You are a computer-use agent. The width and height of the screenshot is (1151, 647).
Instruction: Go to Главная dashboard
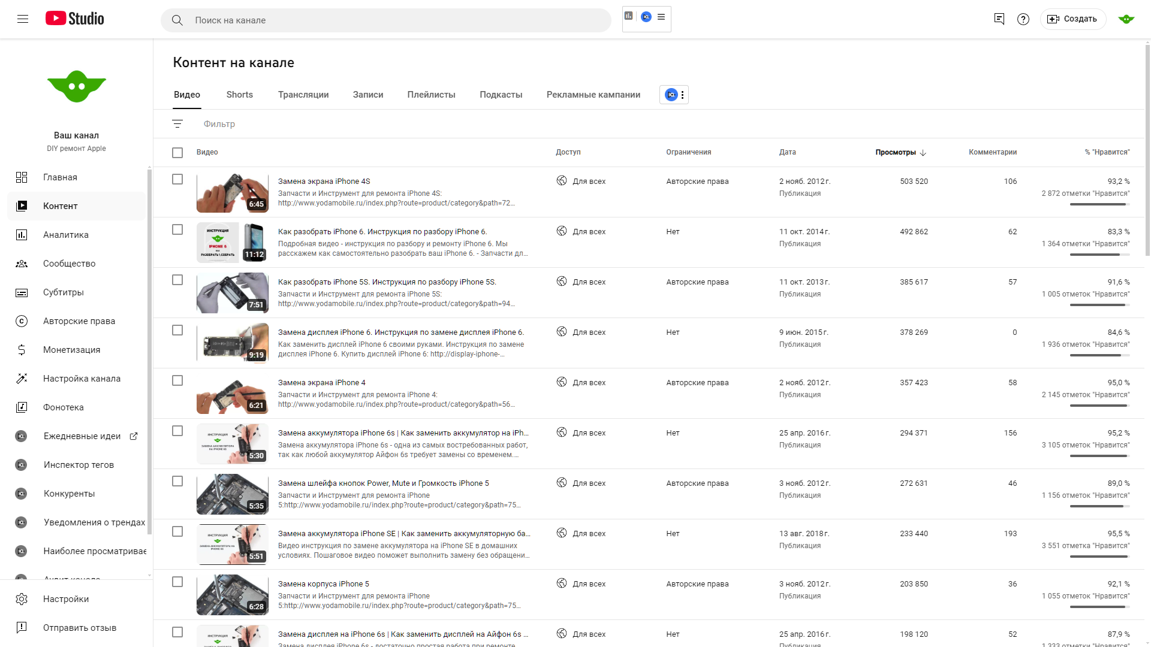77,177
